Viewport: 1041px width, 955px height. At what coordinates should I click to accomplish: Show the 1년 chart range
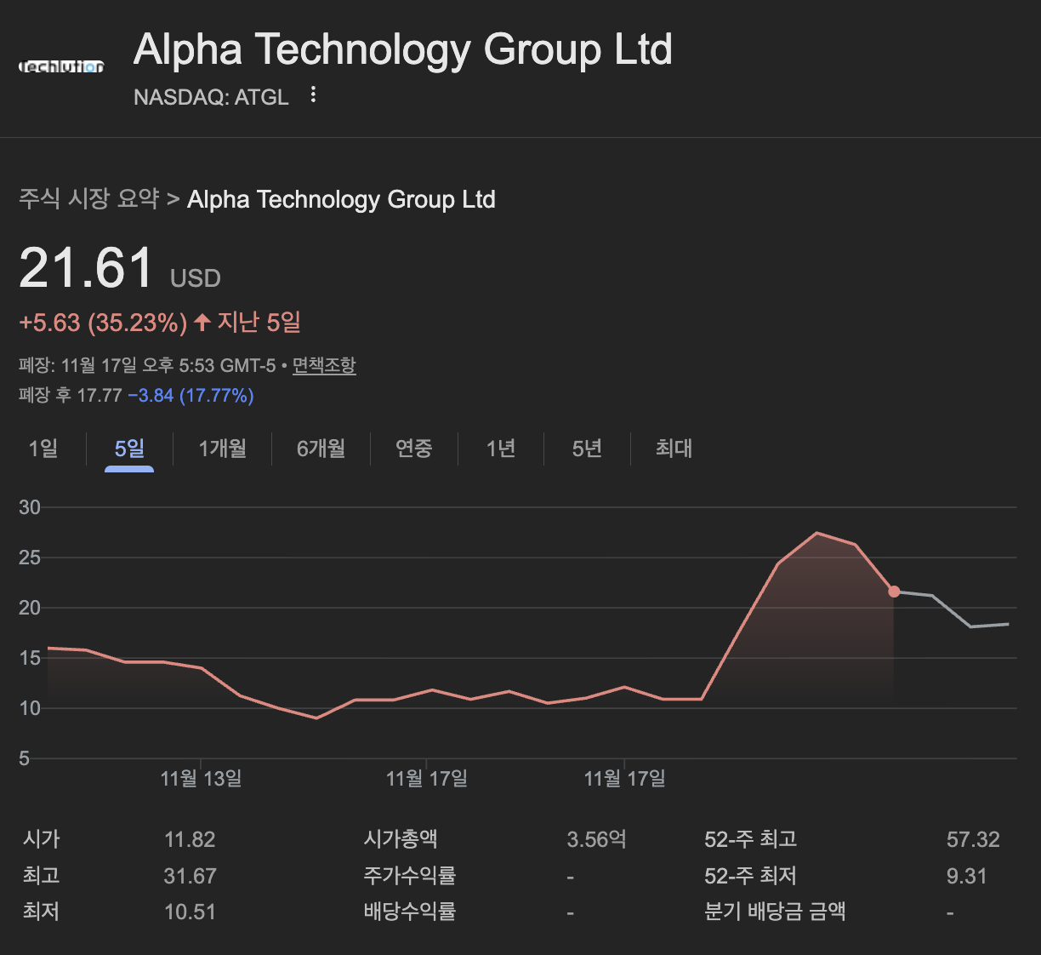(x=501, y=448)
